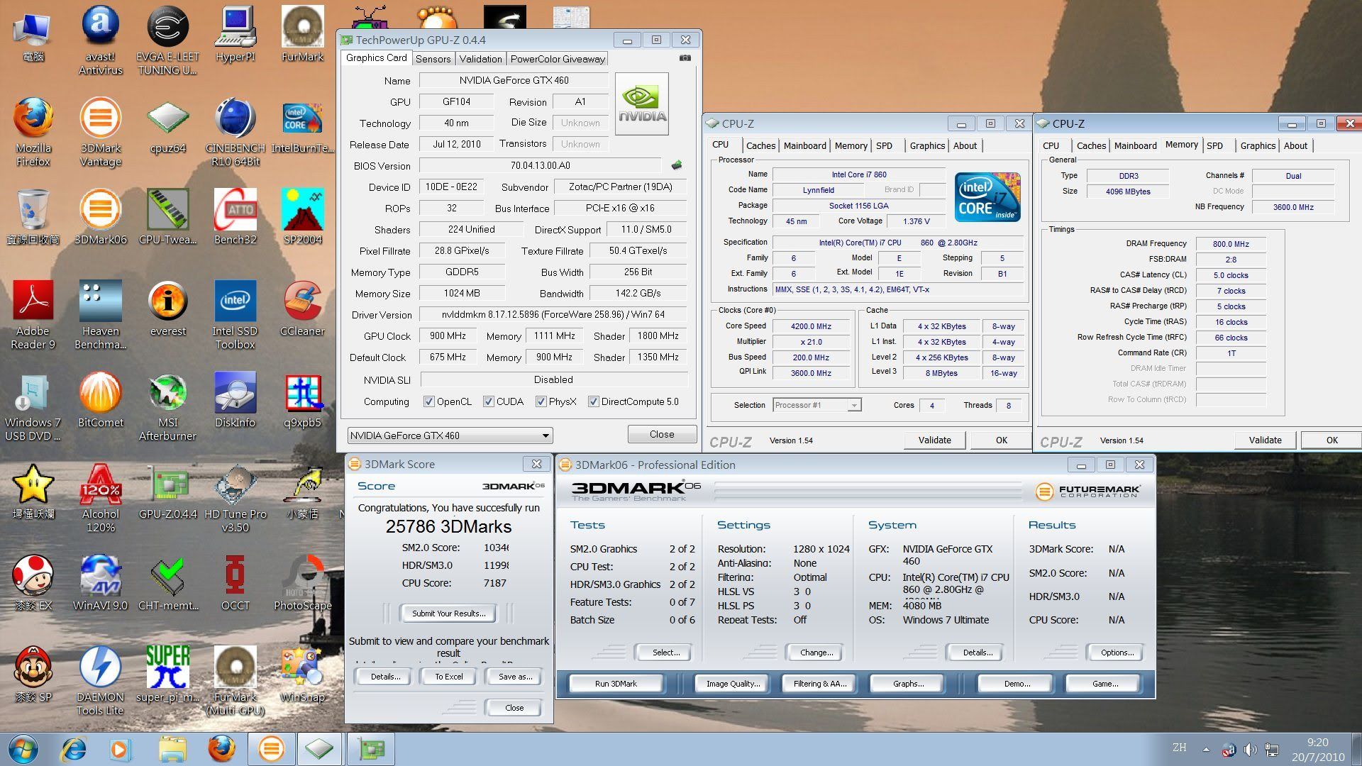Open Windows Start menu orb
Image resolution: width=1362 pixels, height=766 pixels.
[23, 749]
